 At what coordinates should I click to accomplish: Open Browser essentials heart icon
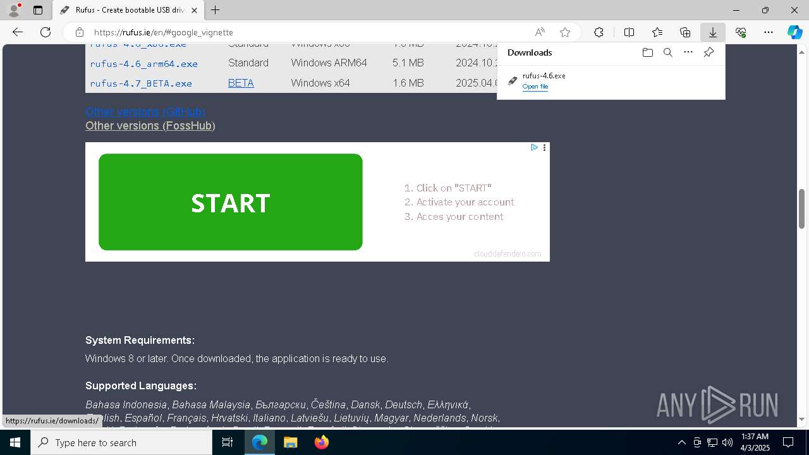(x=741, y=32)
